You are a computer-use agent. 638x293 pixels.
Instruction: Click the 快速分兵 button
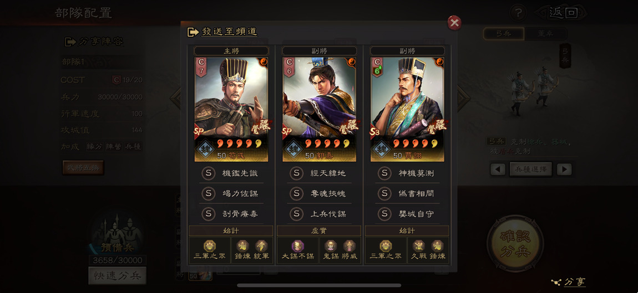[117, 276]
